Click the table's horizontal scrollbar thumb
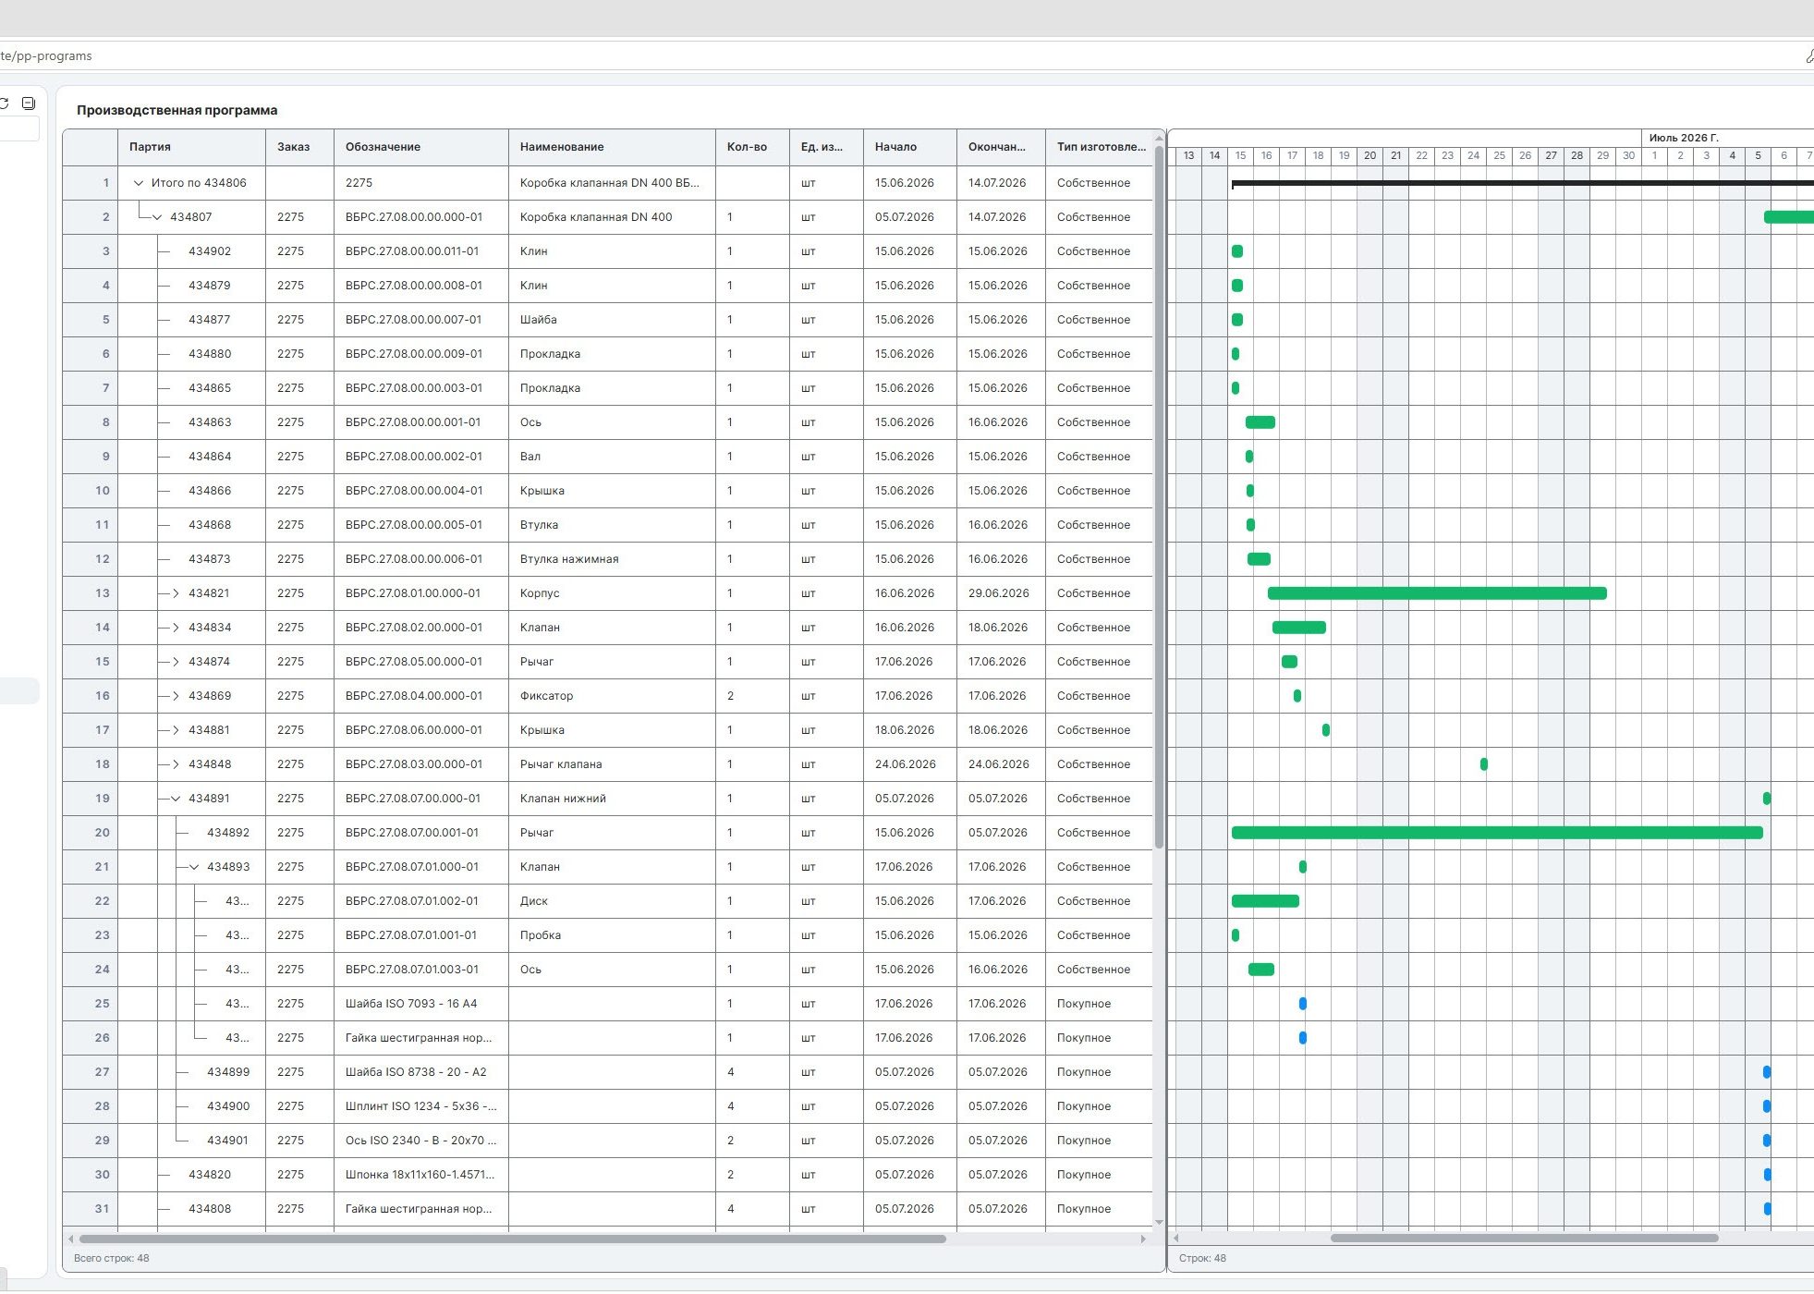 tap(512, 1239)
